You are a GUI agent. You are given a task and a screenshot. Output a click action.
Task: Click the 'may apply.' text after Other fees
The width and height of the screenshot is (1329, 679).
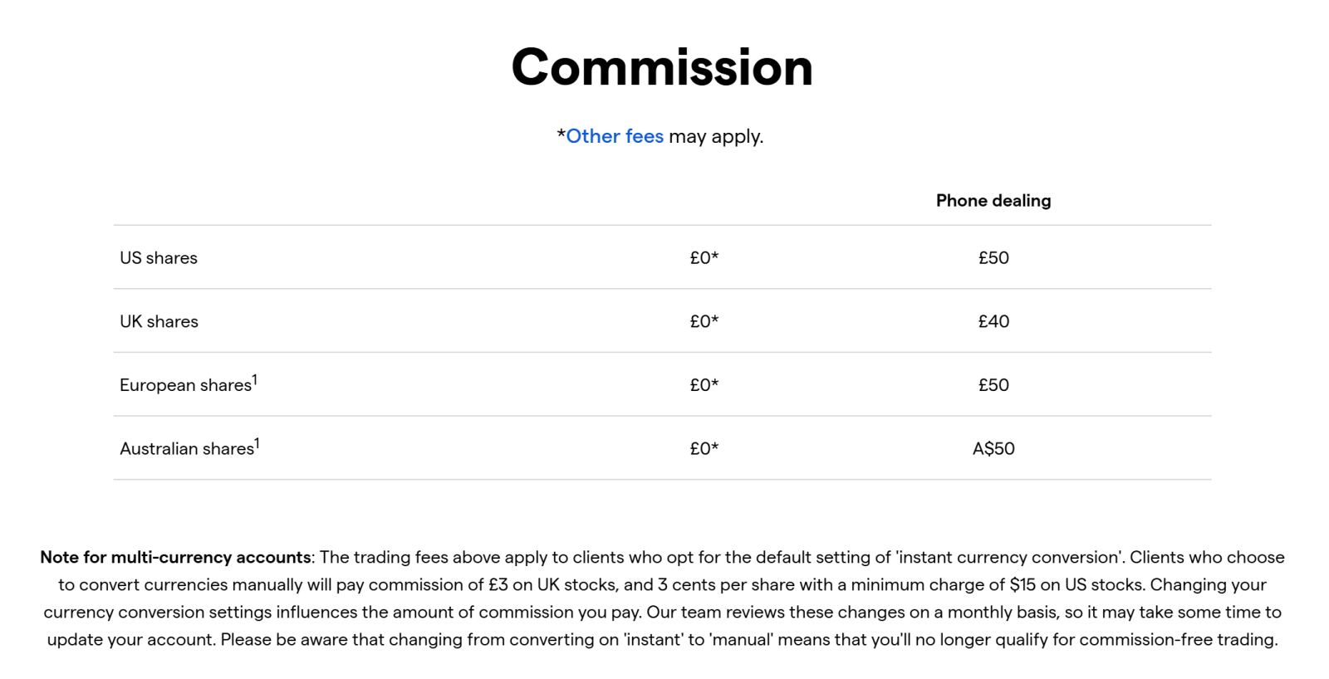(x=715, y=136)
